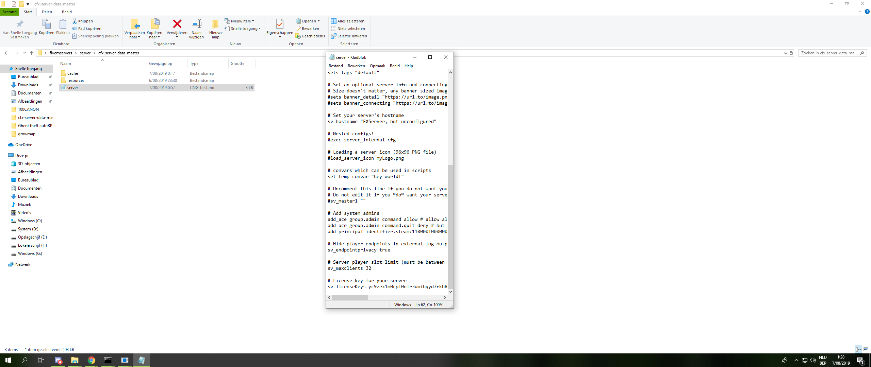Click Selectie omkeren option
871x367 pixels.
[x=352, y=36]
